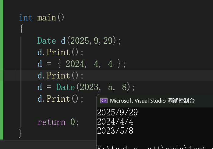This screenshot has height=149, width=213.
Task: Click the return keyword
Action: (x=51, y=122)
